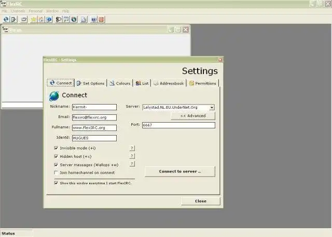Screen dimensions: 332x237
Task: Open the Help menu
Action: point(66,11)
